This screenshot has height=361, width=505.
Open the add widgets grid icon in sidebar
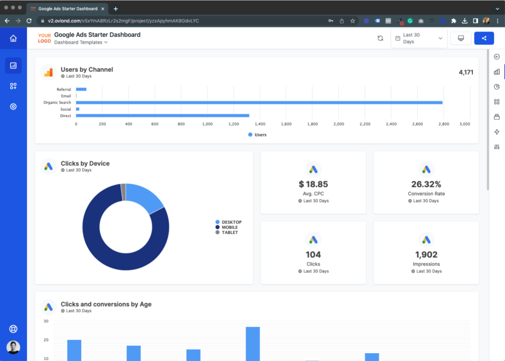point(13,86)
